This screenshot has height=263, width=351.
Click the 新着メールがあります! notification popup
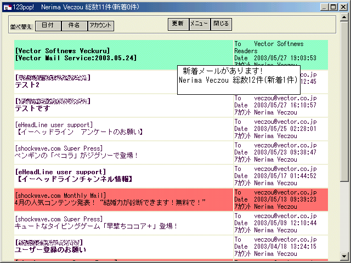click(239, 80)
